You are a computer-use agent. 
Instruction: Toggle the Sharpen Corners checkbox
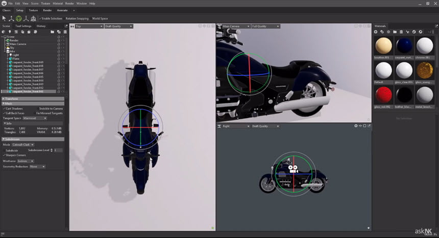(x=4, y=155)
